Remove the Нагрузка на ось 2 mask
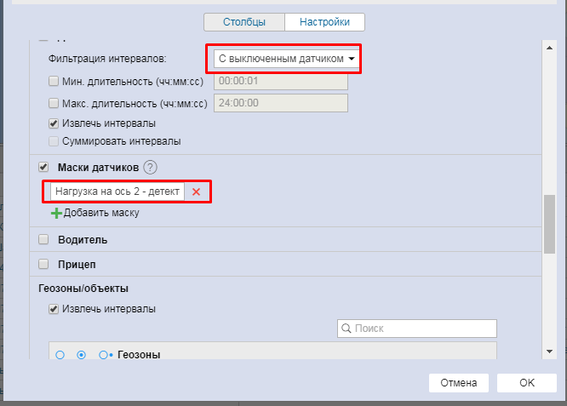 [x=196, y=192]
